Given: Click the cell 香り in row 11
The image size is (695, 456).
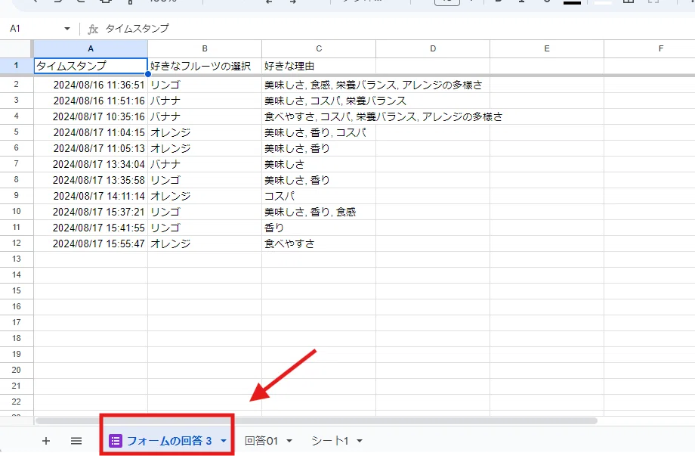Looking at the screenshot, I should click(319, 228).
